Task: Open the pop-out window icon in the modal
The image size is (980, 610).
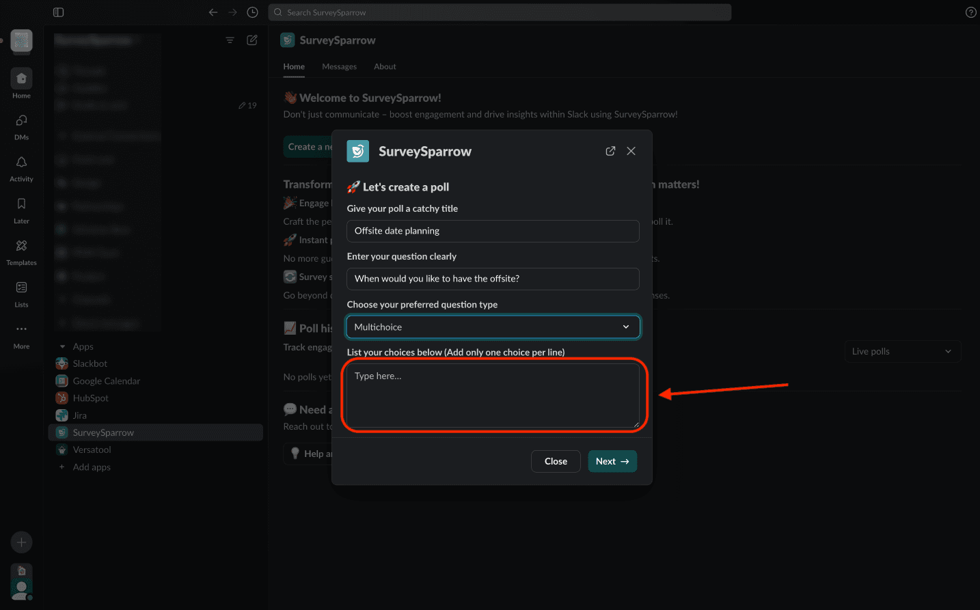Action: (610, 151)
